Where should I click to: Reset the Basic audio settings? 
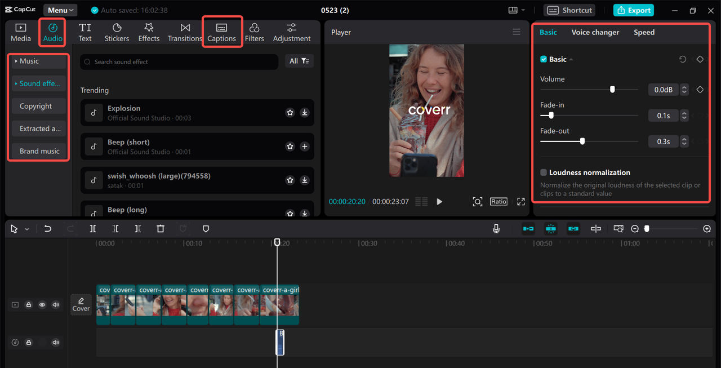pos(683,59)
